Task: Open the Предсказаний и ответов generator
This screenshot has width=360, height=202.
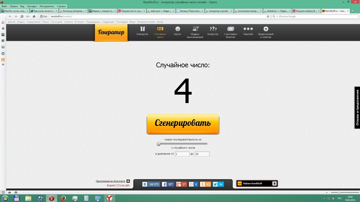Action: pos(266,32)
